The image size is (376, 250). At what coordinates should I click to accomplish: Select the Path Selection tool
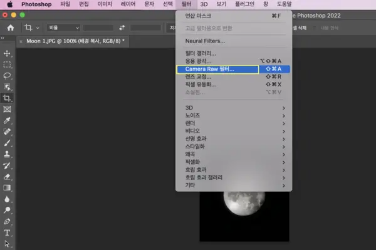(x=7, y=244)
